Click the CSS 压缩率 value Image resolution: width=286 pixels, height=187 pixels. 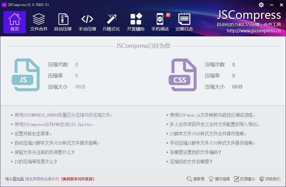click(x=233, y=75)
